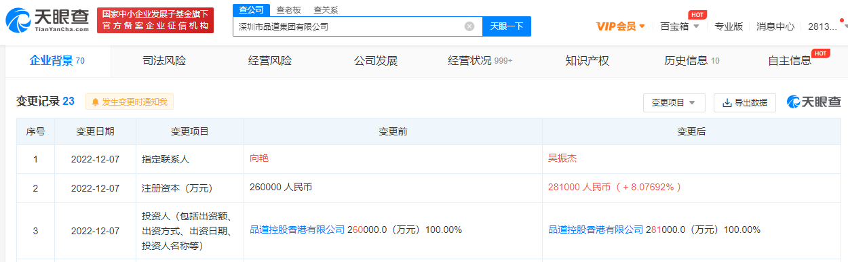Select the 知识产权 tab

(x=587, y=61)
